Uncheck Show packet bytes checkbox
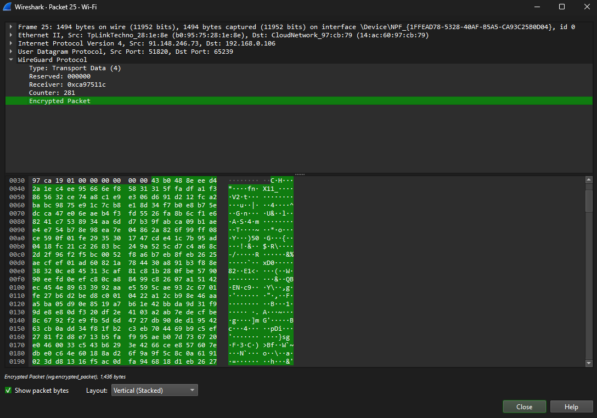This screenshot has width=597, height=418. [8, 390]
